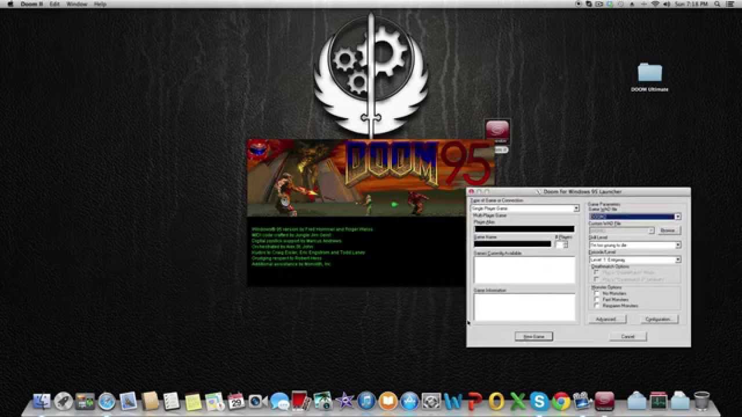Viewport: 742px width, 417px height.
Task: Open the Apple menu
Action: pos(10,4)
